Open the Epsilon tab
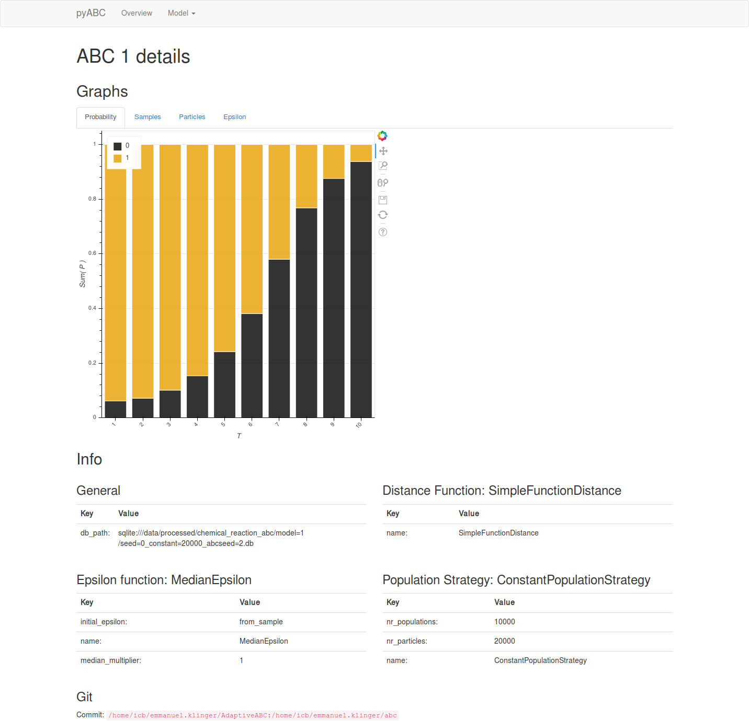Viewport: 749px width, 721px height. point(234,117)
